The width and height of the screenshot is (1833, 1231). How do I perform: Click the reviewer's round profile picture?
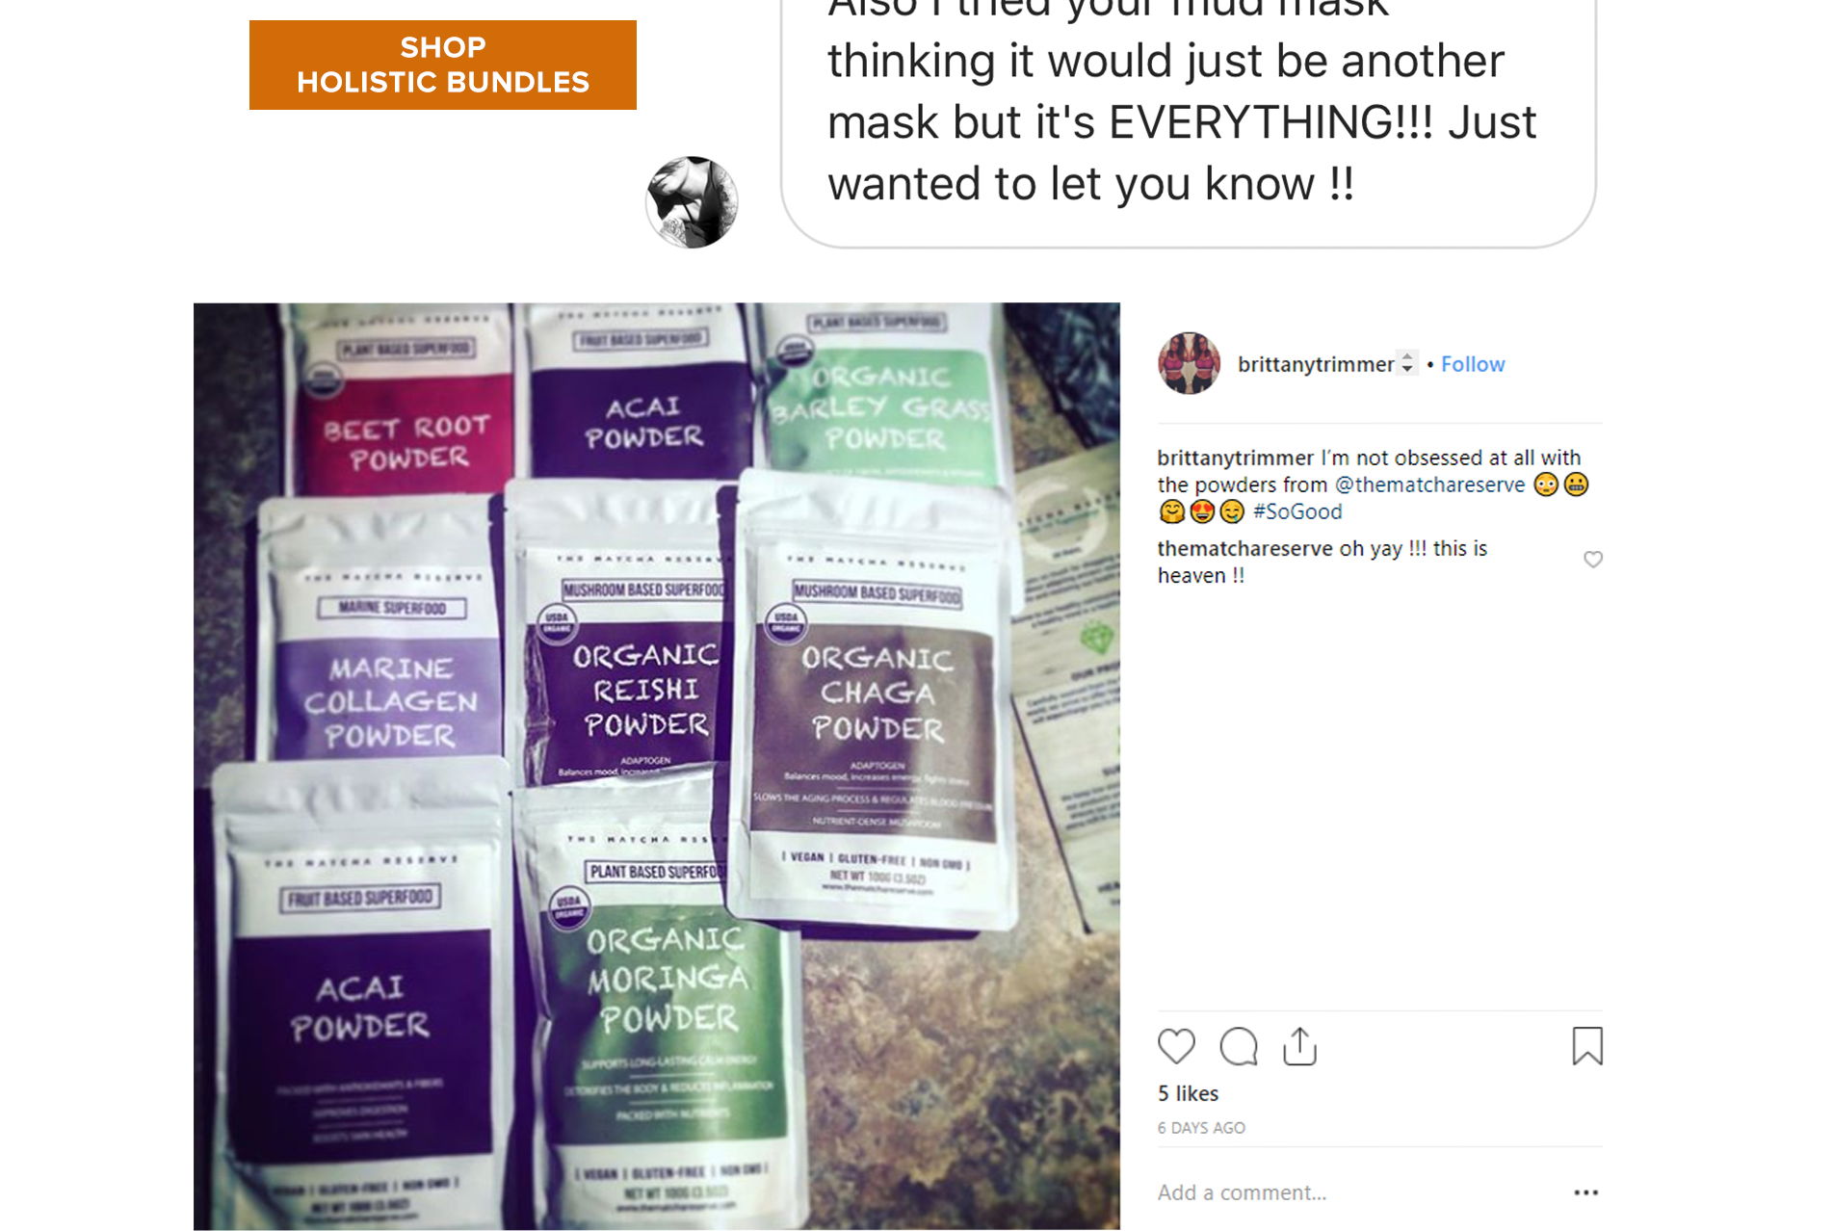[692, 202]
